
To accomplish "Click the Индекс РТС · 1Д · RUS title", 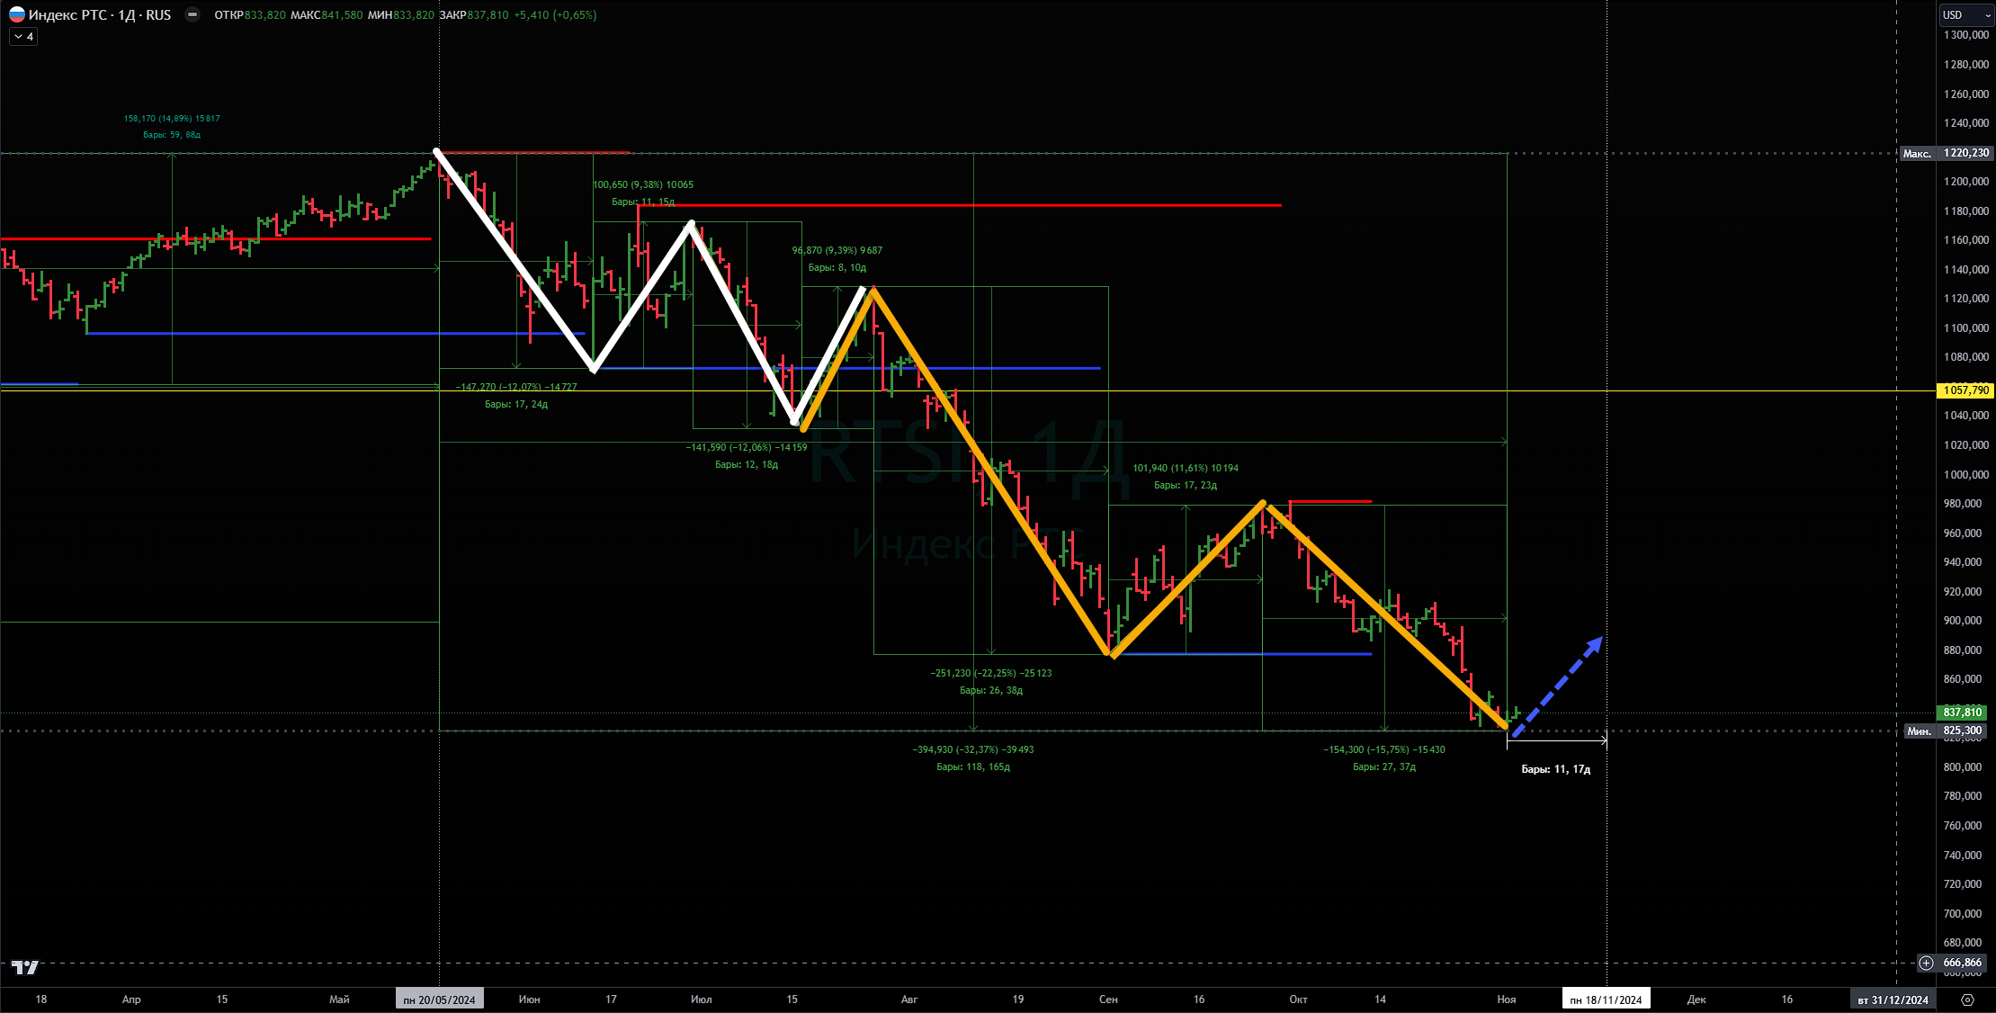I will (x=100, y=14).
